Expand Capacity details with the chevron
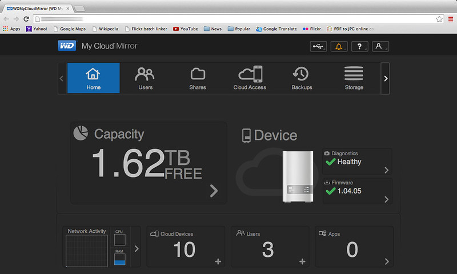The image size is (457, 274). coord(214,191)
